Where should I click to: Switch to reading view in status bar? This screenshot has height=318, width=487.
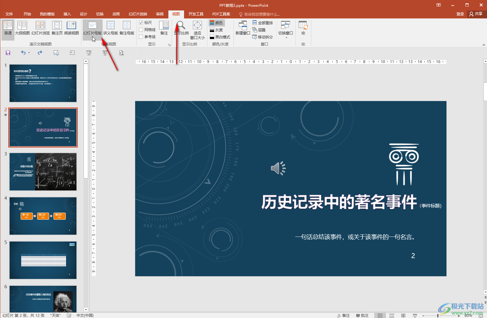click(x=403, y=316)
